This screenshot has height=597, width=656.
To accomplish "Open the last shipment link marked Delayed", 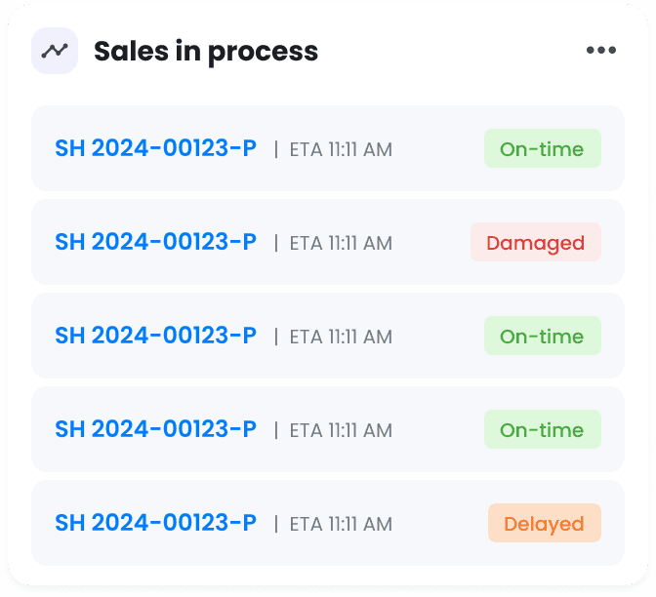I will click(155, 523).
